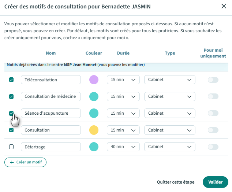
Task: Switch on 'Pour moi uniquement' for Détartrage
Action: [213, 147]
